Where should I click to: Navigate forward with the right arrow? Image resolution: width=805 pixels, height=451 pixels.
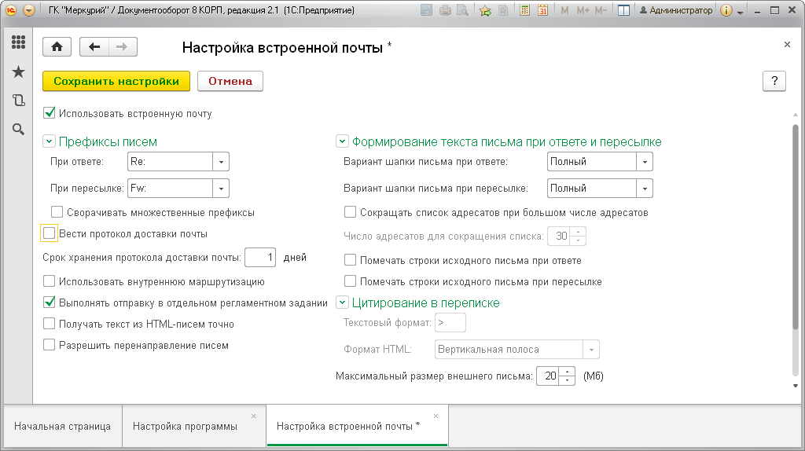coord(122,46)
